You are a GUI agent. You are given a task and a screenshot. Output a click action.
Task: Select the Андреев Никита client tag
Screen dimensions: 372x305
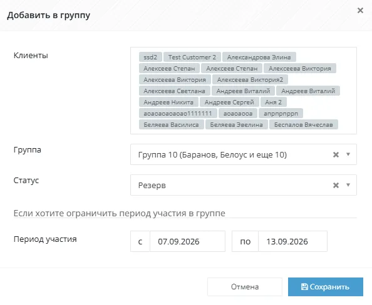(168, 102)
